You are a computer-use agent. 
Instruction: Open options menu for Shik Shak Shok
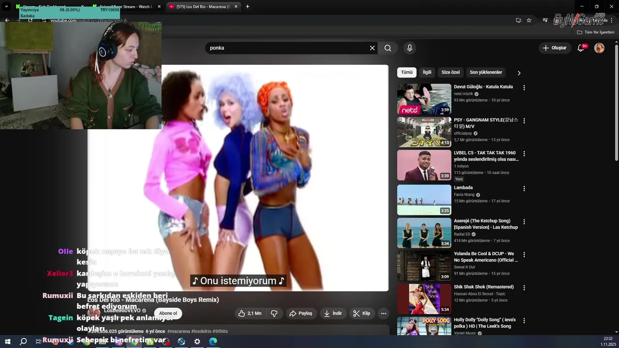524,288
